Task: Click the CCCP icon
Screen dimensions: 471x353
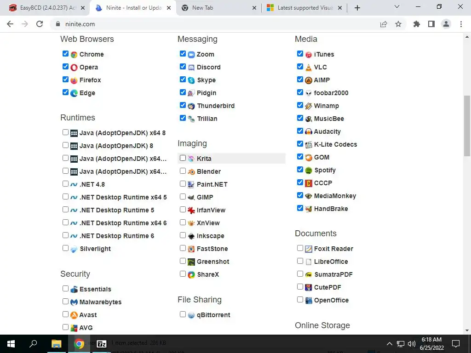Action: 309,183
